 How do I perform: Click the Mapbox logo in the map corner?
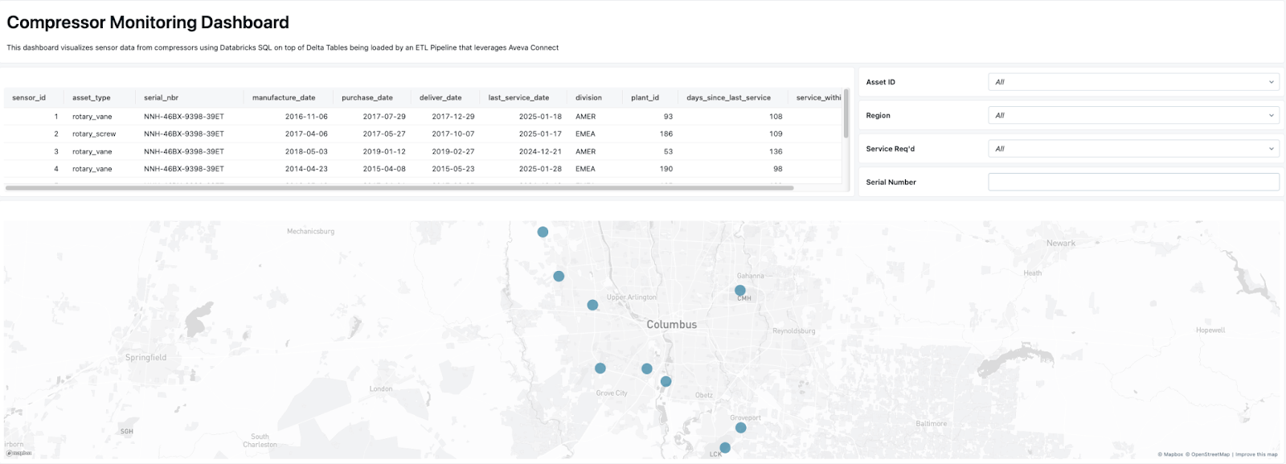(x=18, y=454)
